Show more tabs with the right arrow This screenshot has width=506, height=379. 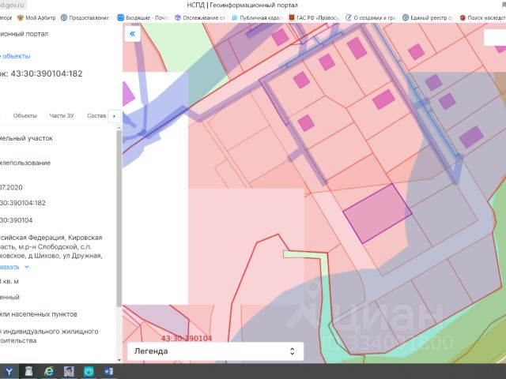click(x=114, y=116)
